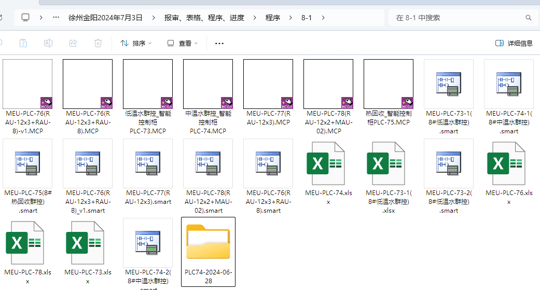540x290 pixels.
Task: Select MEU-PLC-76(RAU-12x3+RAU-8)_v1.smart file icon
Action: point(88,163)
